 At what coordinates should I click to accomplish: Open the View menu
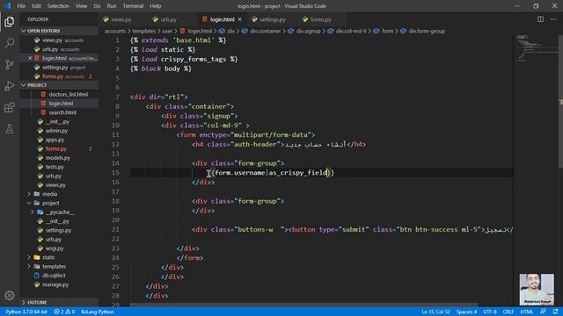(81, 6)
